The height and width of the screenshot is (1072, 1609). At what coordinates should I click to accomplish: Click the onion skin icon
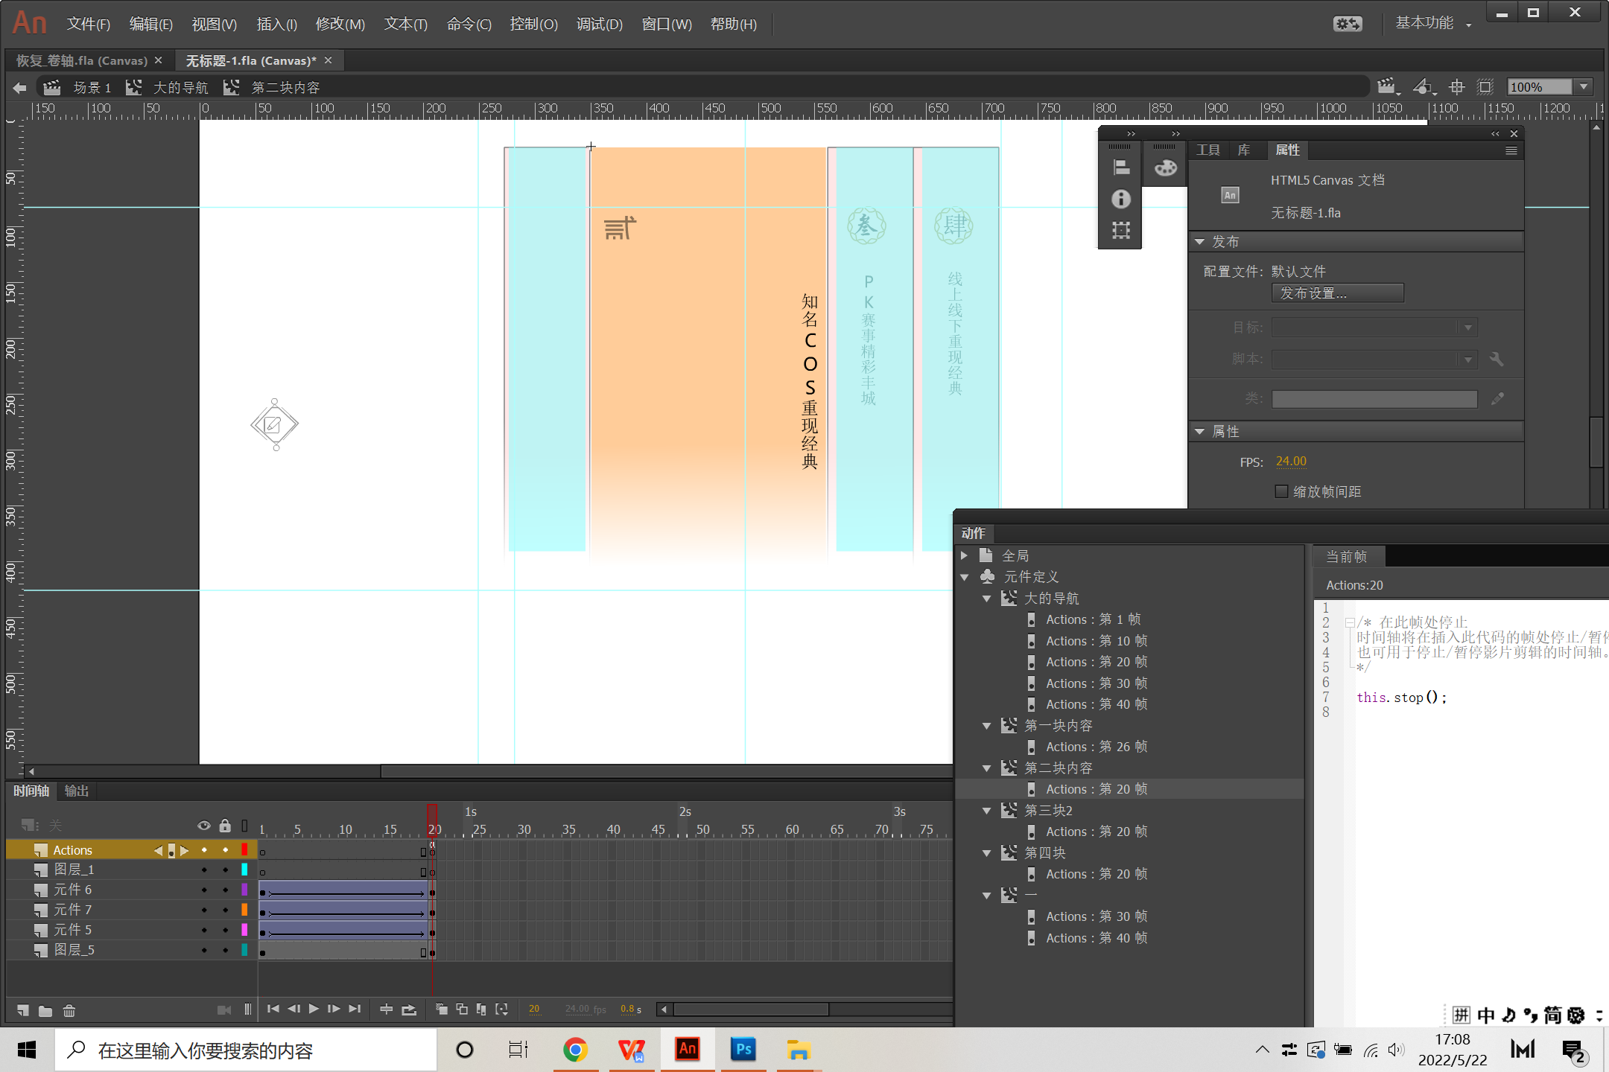[442, 1009]
